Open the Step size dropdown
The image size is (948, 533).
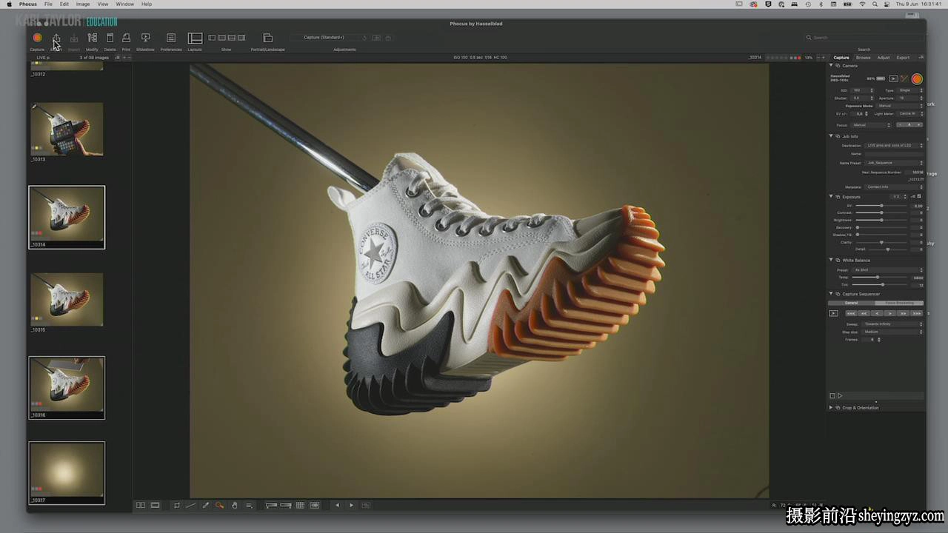(893, 332)
